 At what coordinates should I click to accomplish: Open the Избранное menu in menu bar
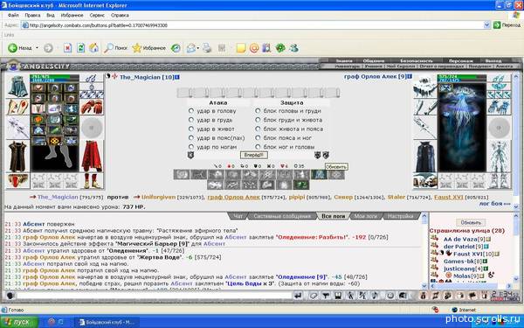[x=72, y=15]
